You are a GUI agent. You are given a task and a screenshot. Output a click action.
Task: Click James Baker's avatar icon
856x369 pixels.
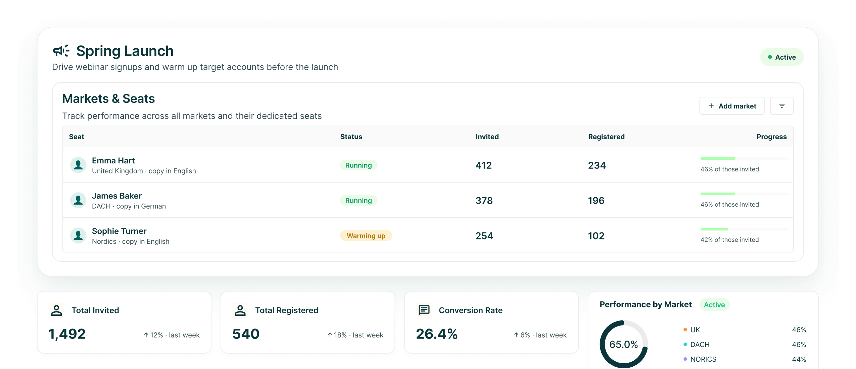(78, 200)
